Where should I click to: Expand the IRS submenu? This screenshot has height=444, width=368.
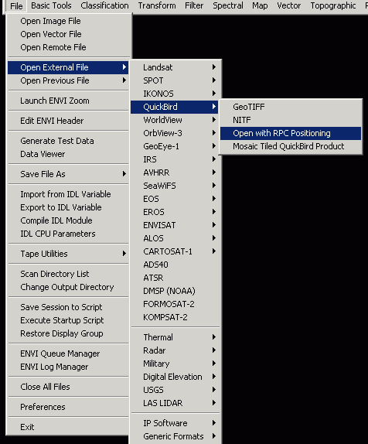[175, 159]
